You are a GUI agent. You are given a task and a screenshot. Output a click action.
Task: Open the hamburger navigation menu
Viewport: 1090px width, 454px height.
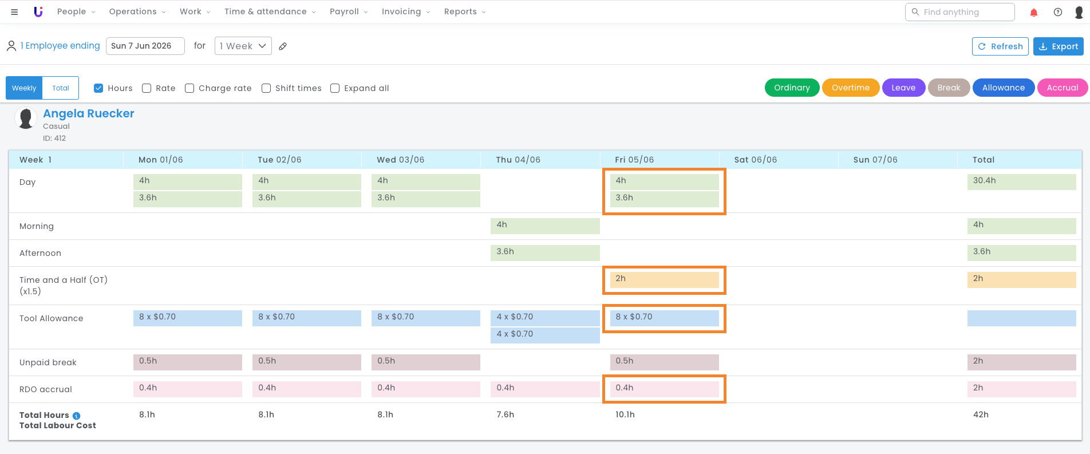tap(14, 12)
